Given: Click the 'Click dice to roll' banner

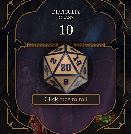Looking at the screenshot, I should 66,99.
